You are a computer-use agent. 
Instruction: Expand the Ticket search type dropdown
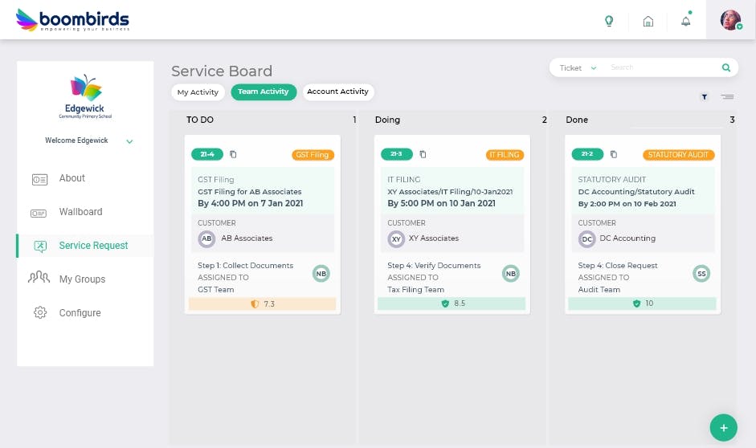(578, 68)
